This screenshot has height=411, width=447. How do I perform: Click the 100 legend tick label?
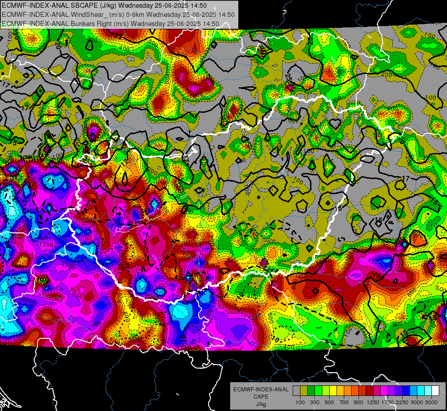click(x=300, y=402)
